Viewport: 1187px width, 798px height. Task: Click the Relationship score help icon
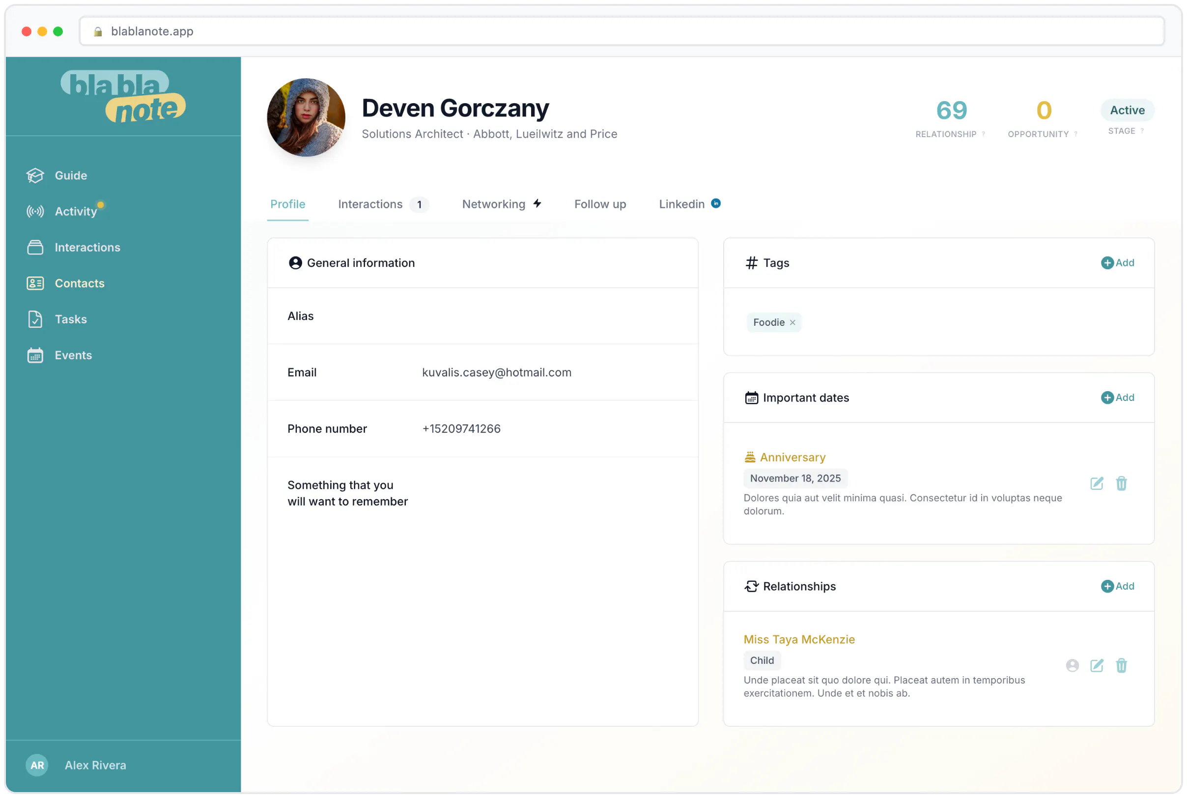pos(984,134)
